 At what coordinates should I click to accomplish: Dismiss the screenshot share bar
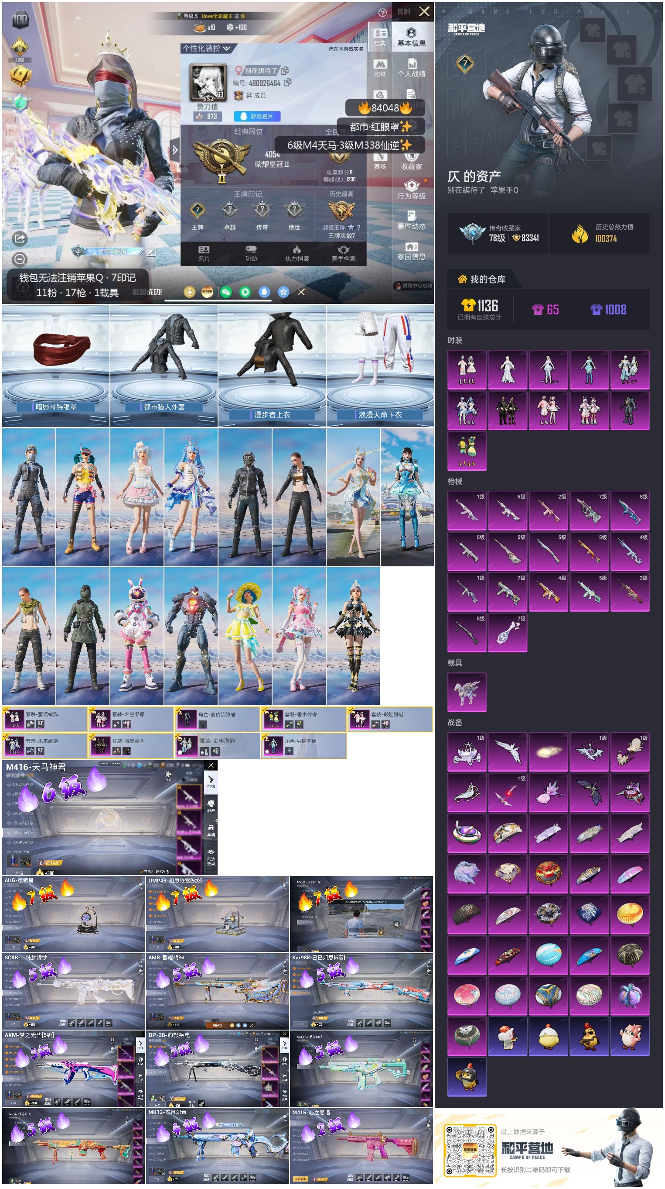coord(301,292)
